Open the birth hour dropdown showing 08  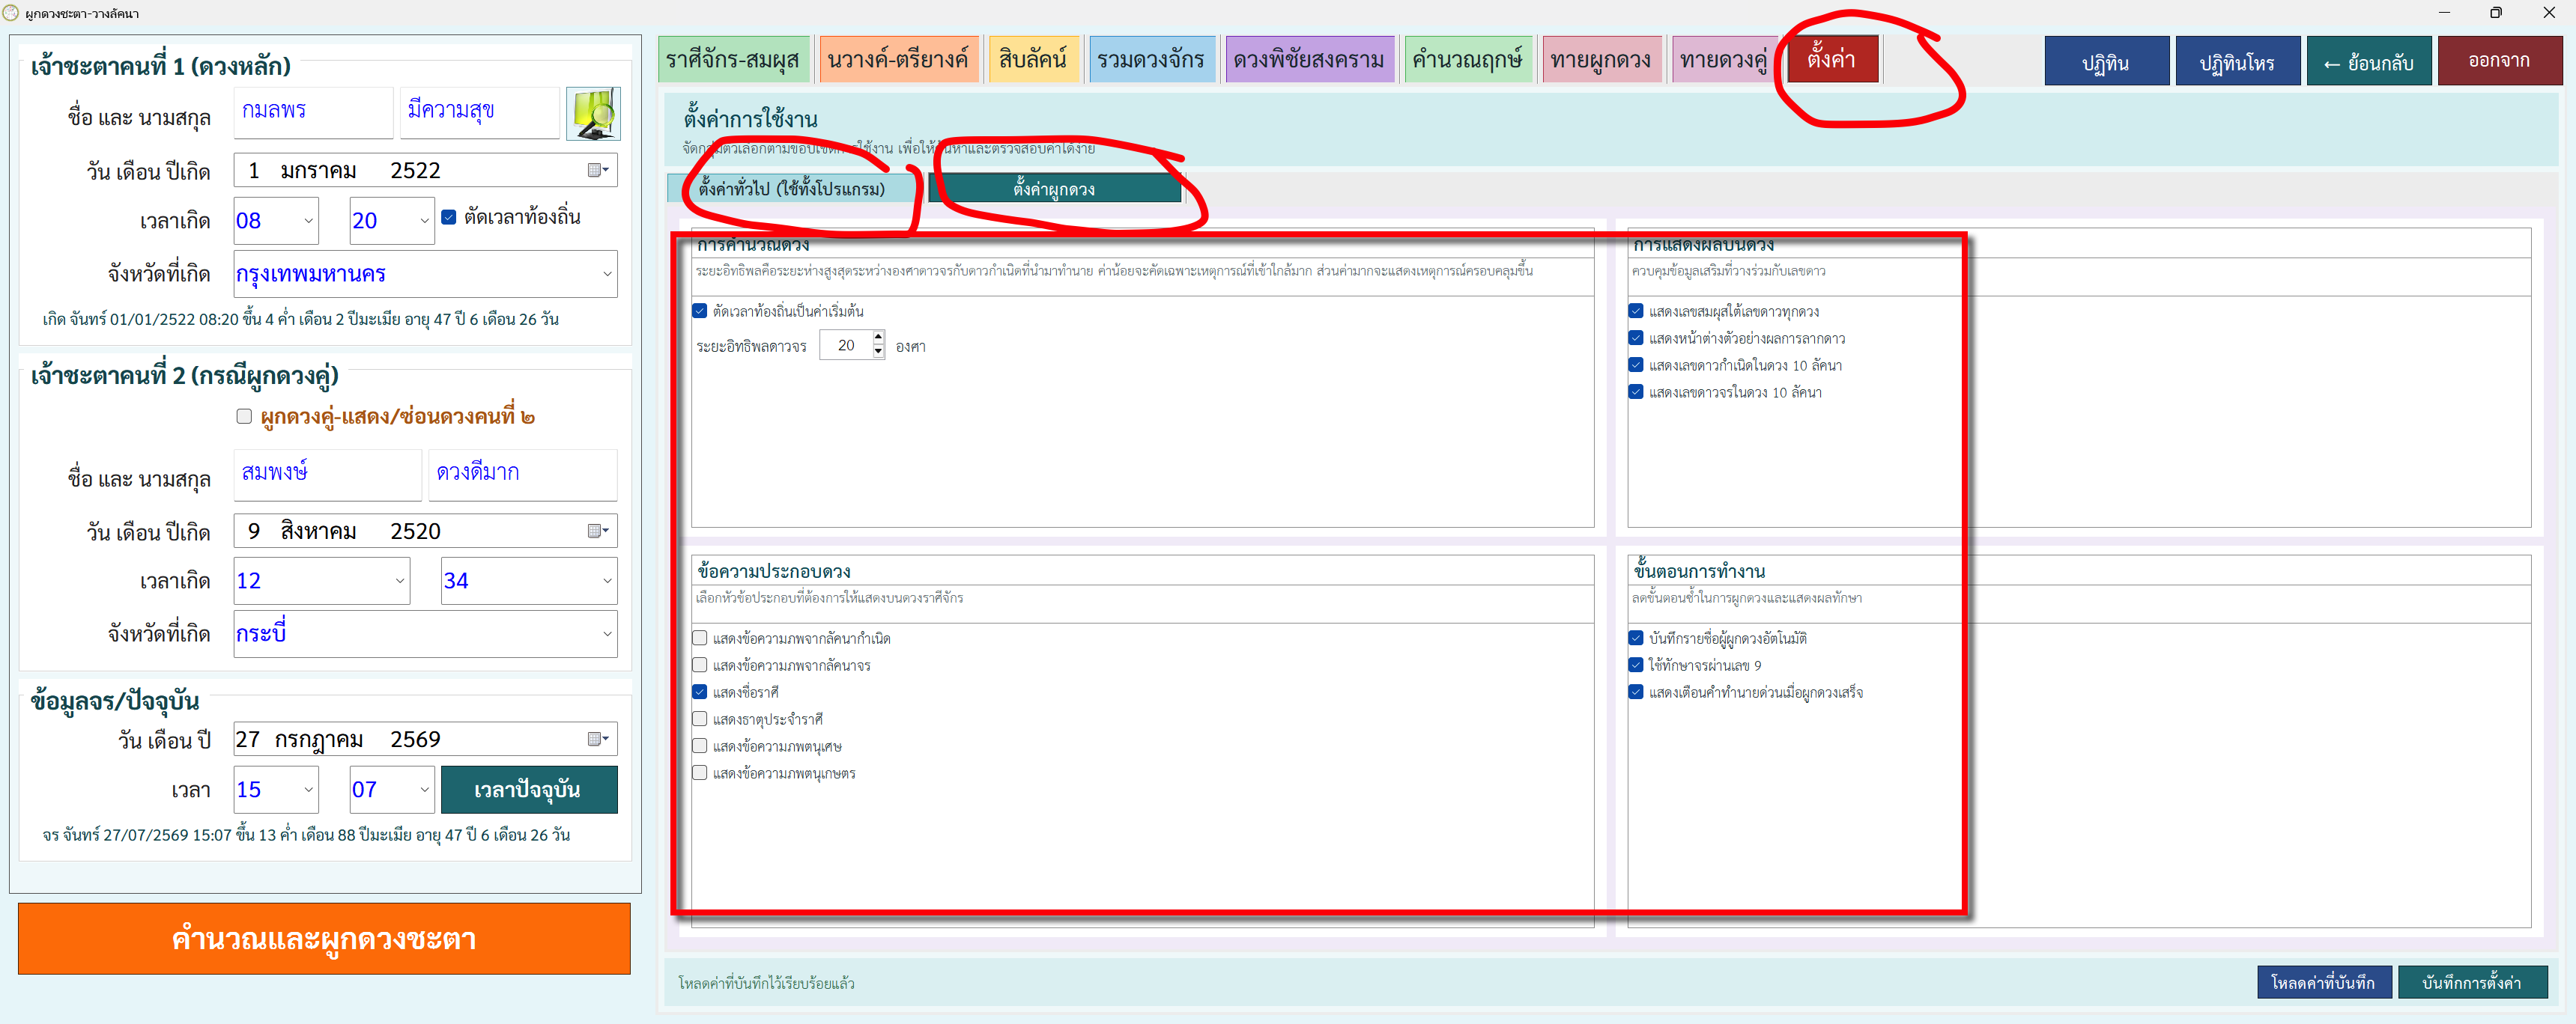coord(276,221)
